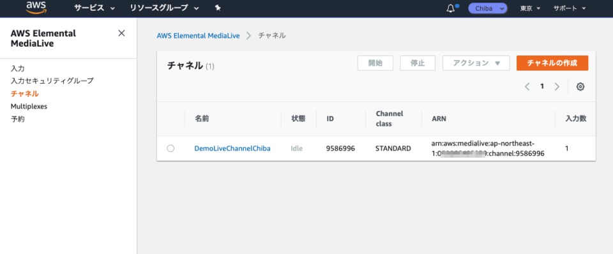Screen dimensions: 613x254
Task: Close the MediaLive sidebar with the X
Action: coord(121,33)
